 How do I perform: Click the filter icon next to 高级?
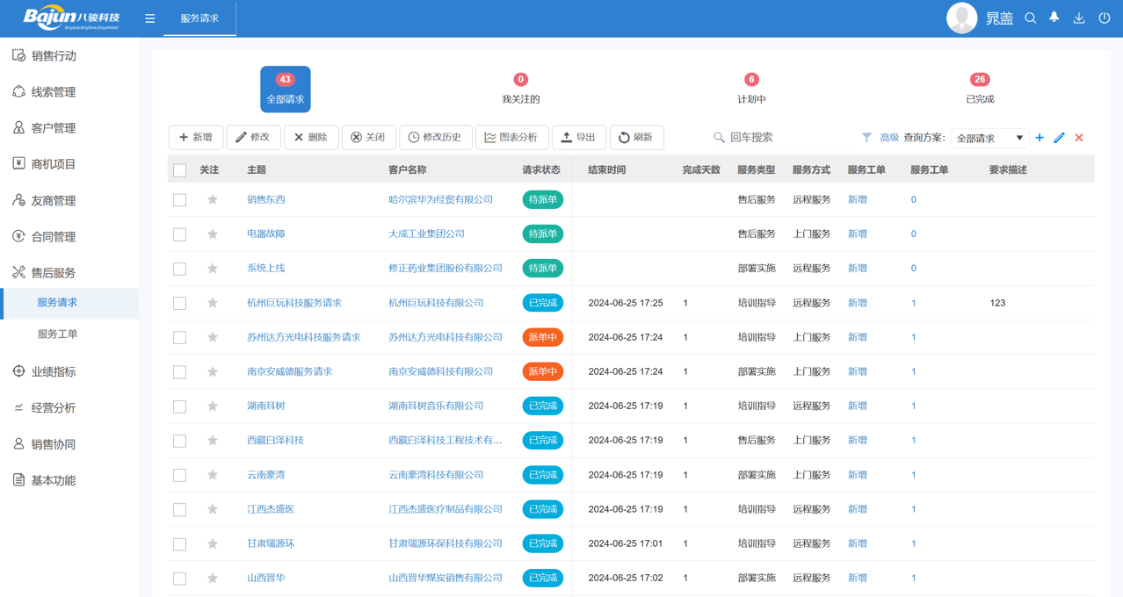(866, 138)
